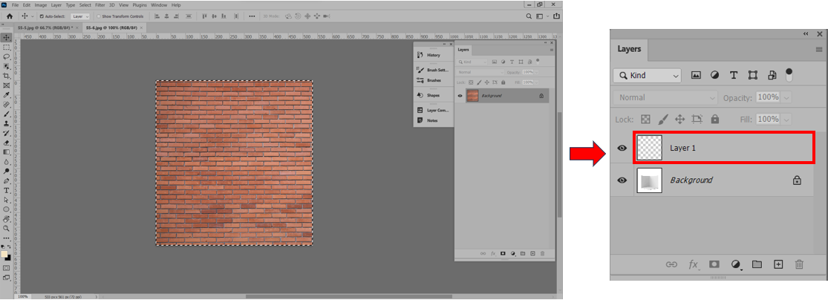Open the Kind filter dropdown in enlarged Layers panel
Screen dimensions: 828x300
647,76
